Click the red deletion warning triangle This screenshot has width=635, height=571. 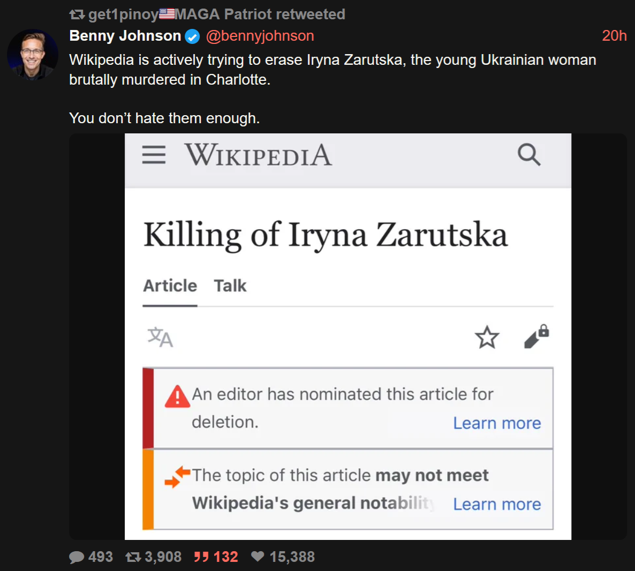(177, 397)
